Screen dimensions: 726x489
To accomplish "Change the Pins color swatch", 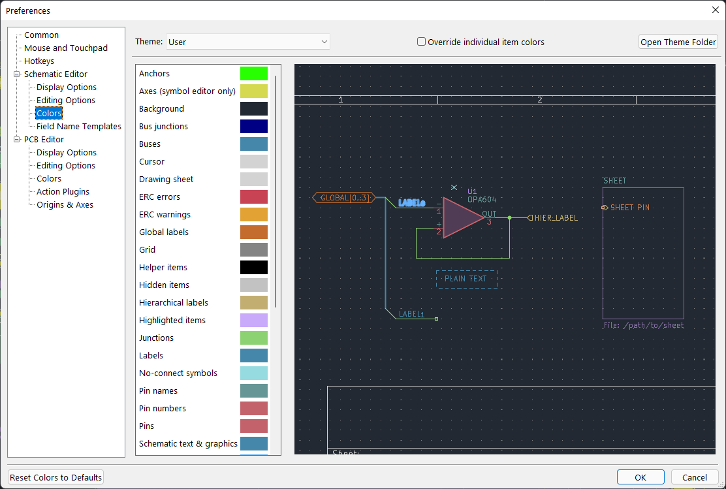I will click(x=254, y=426).
